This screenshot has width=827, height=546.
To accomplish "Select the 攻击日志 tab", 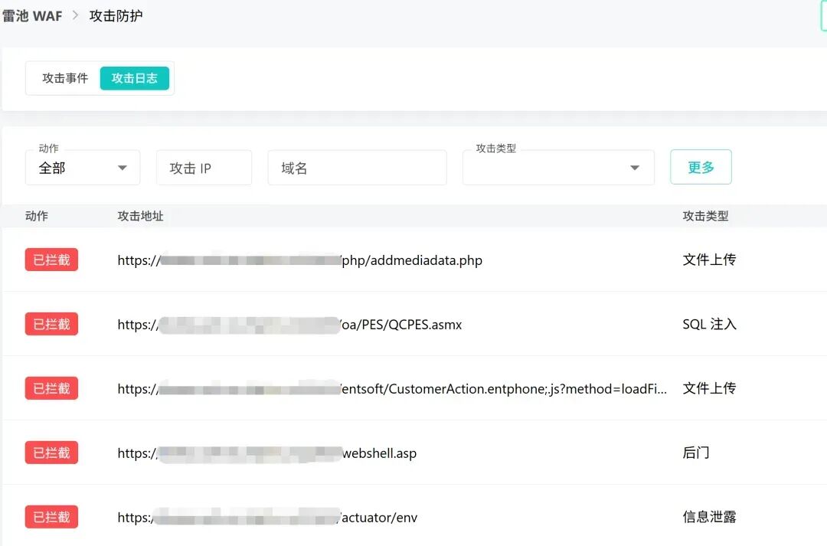I will 135,77.
